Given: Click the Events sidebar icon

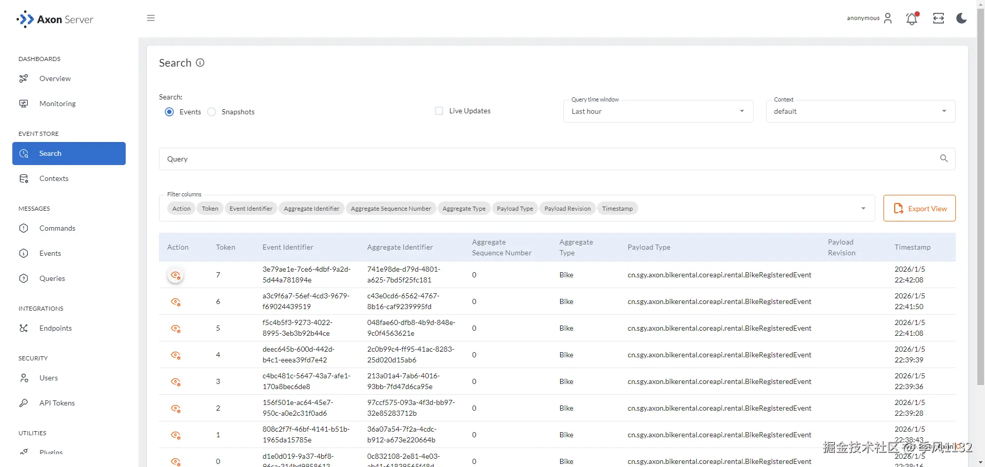Looking at the screenshot, I should click(x=24, y=253).
